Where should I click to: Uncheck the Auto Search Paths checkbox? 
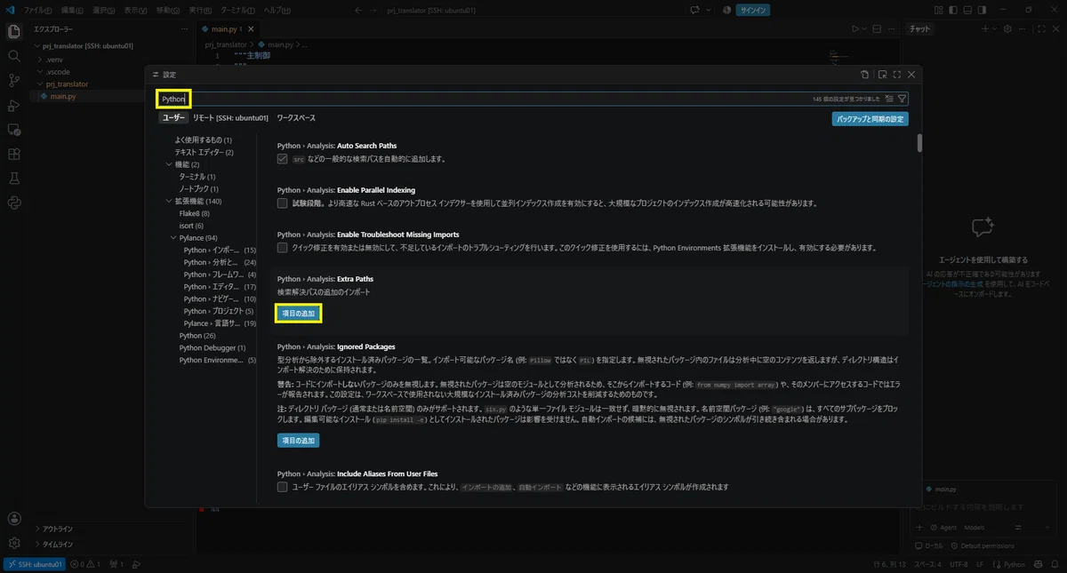(x=283, y=159)
